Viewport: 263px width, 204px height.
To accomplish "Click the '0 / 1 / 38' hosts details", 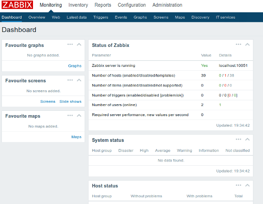I will [x=227, y=75].
